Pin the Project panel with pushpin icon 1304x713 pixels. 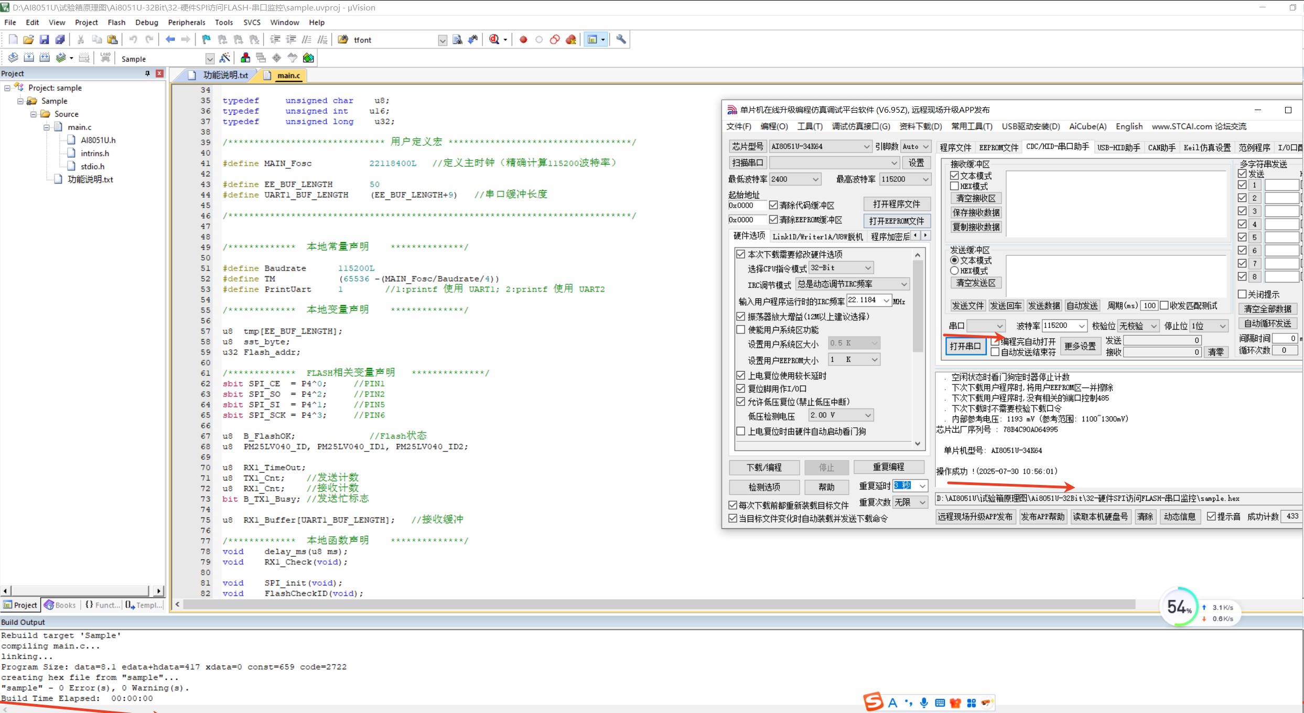(x=147, y=73)
